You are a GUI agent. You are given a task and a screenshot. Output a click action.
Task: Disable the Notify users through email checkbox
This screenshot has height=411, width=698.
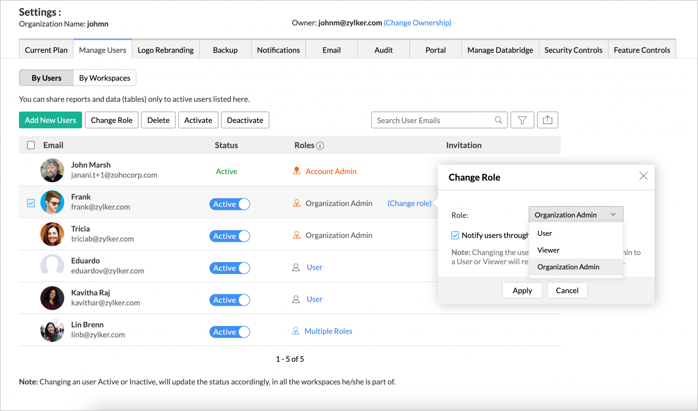tap(455, 235)
